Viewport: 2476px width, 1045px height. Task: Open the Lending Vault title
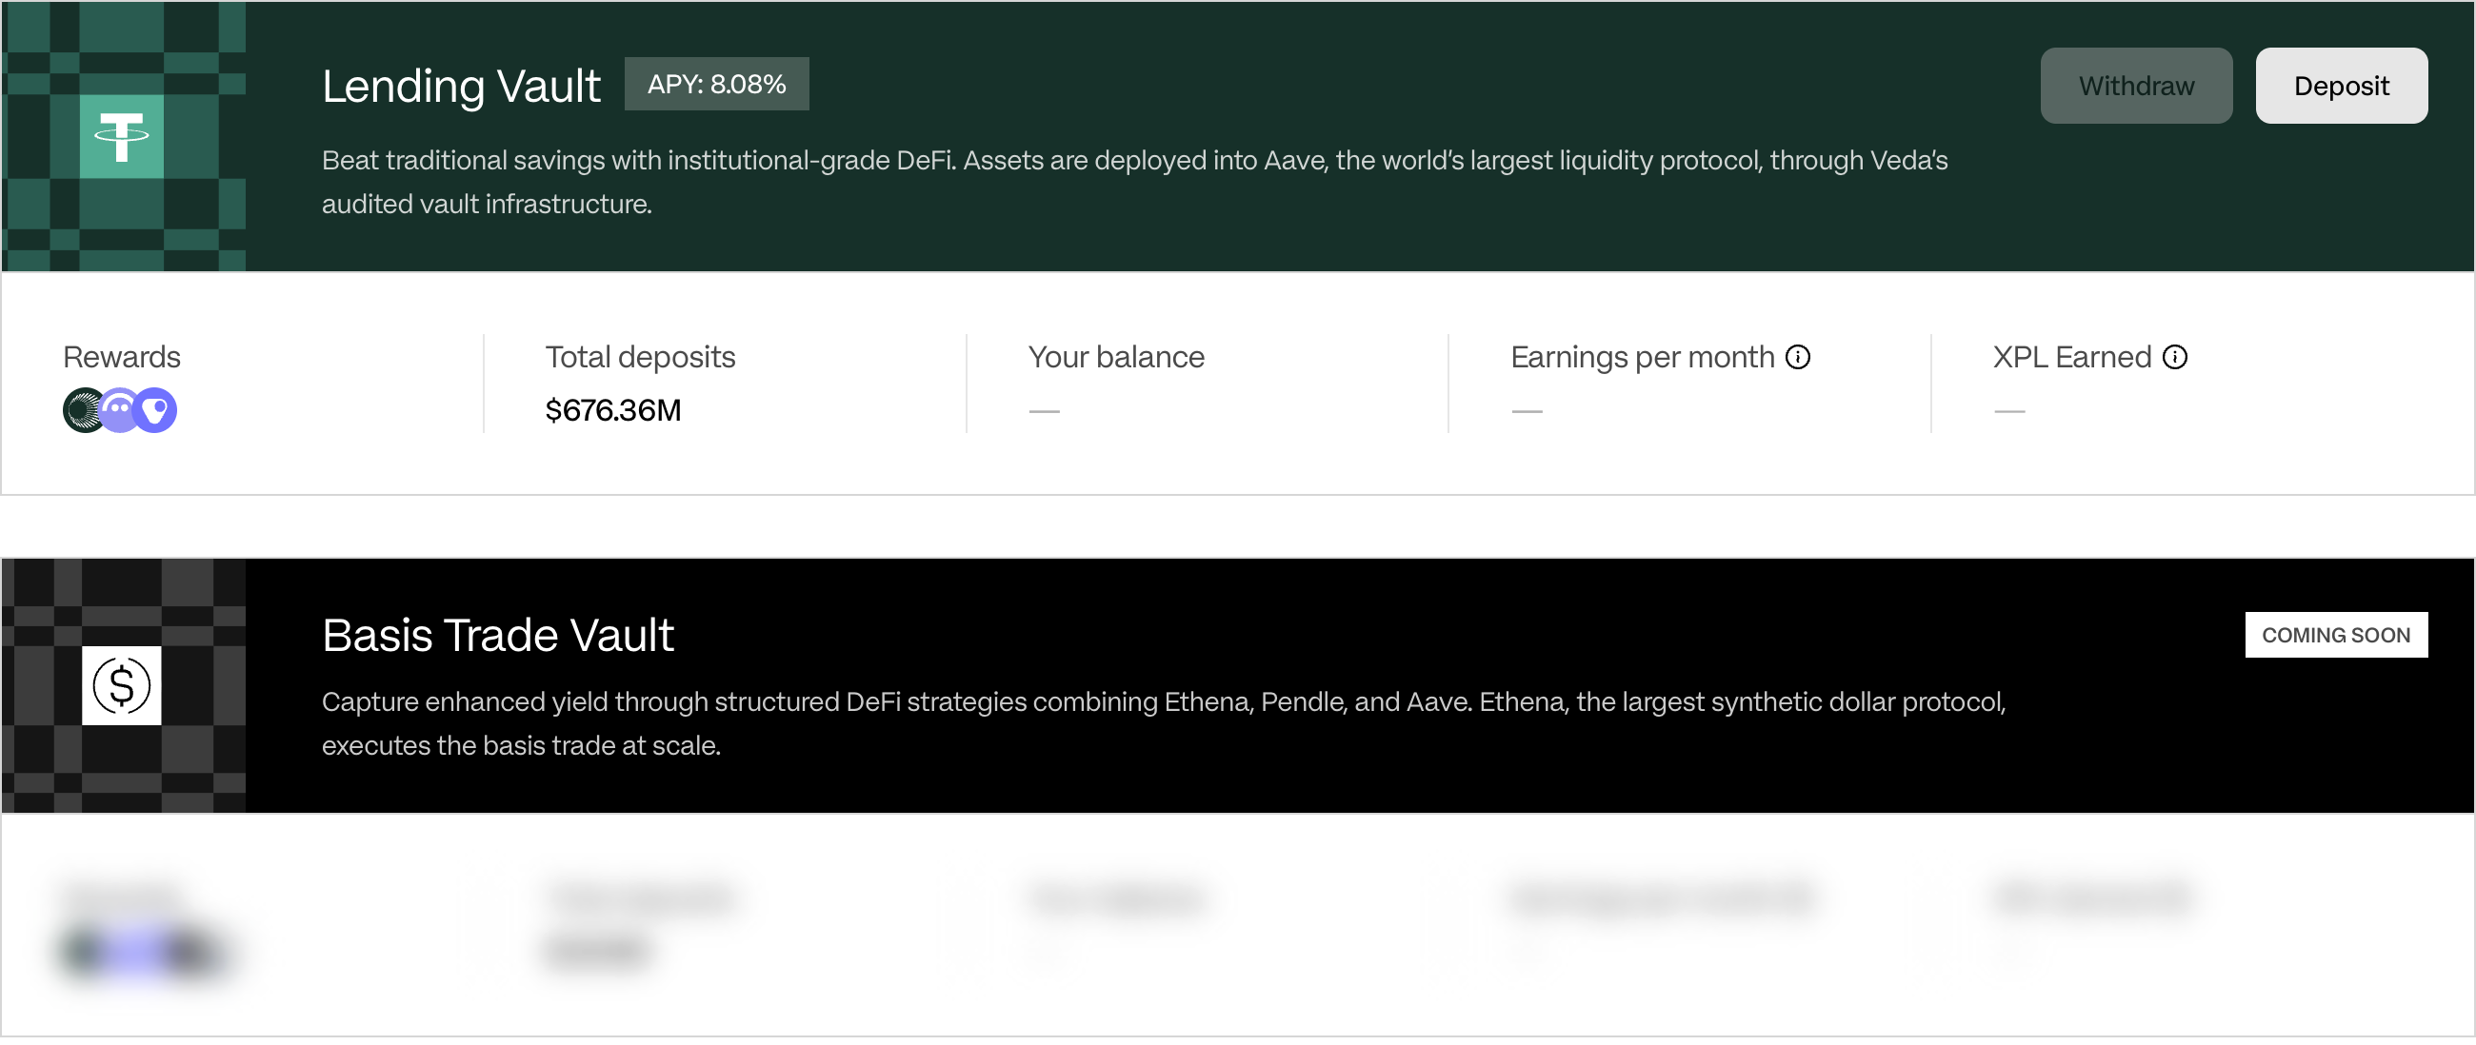(x=460, y=87)
